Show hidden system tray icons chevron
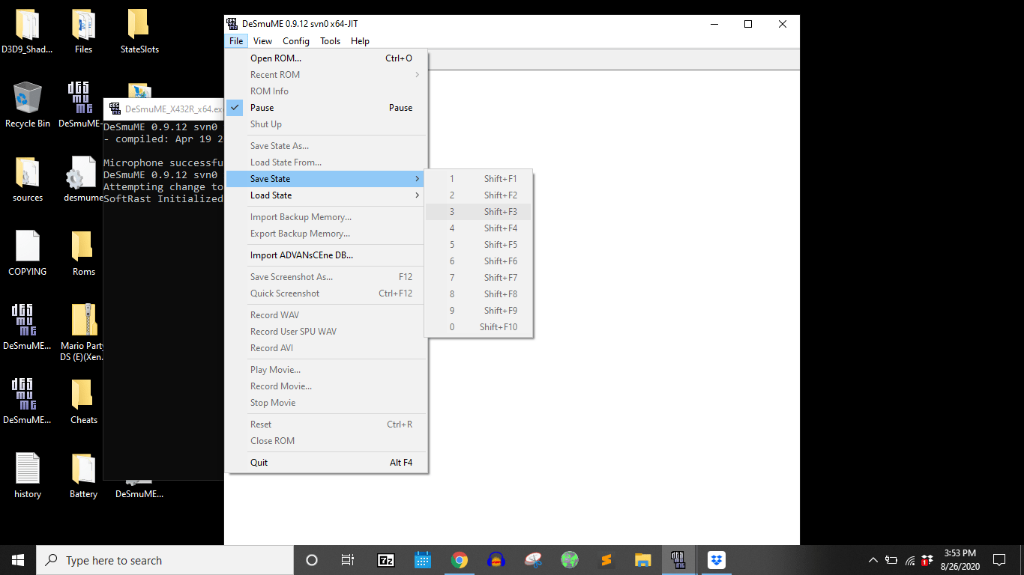1024x575 pixels. pyautogui.click(x=873, y=560)
